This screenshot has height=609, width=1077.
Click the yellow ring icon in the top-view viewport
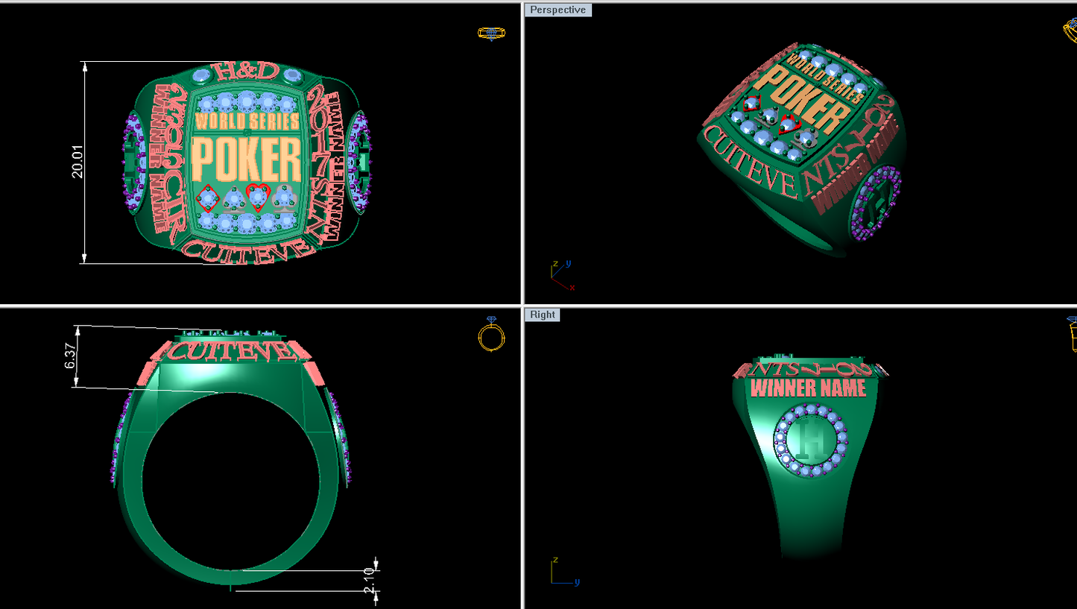point(490,34)
